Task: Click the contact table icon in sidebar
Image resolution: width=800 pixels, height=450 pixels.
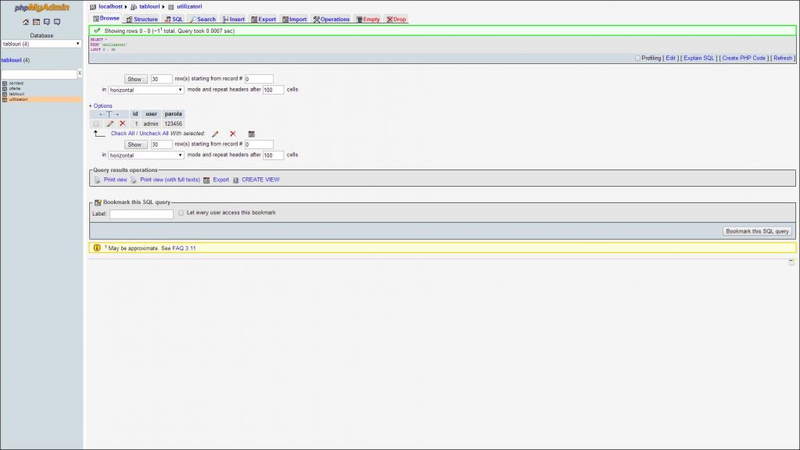Action: tap(5, 83)
